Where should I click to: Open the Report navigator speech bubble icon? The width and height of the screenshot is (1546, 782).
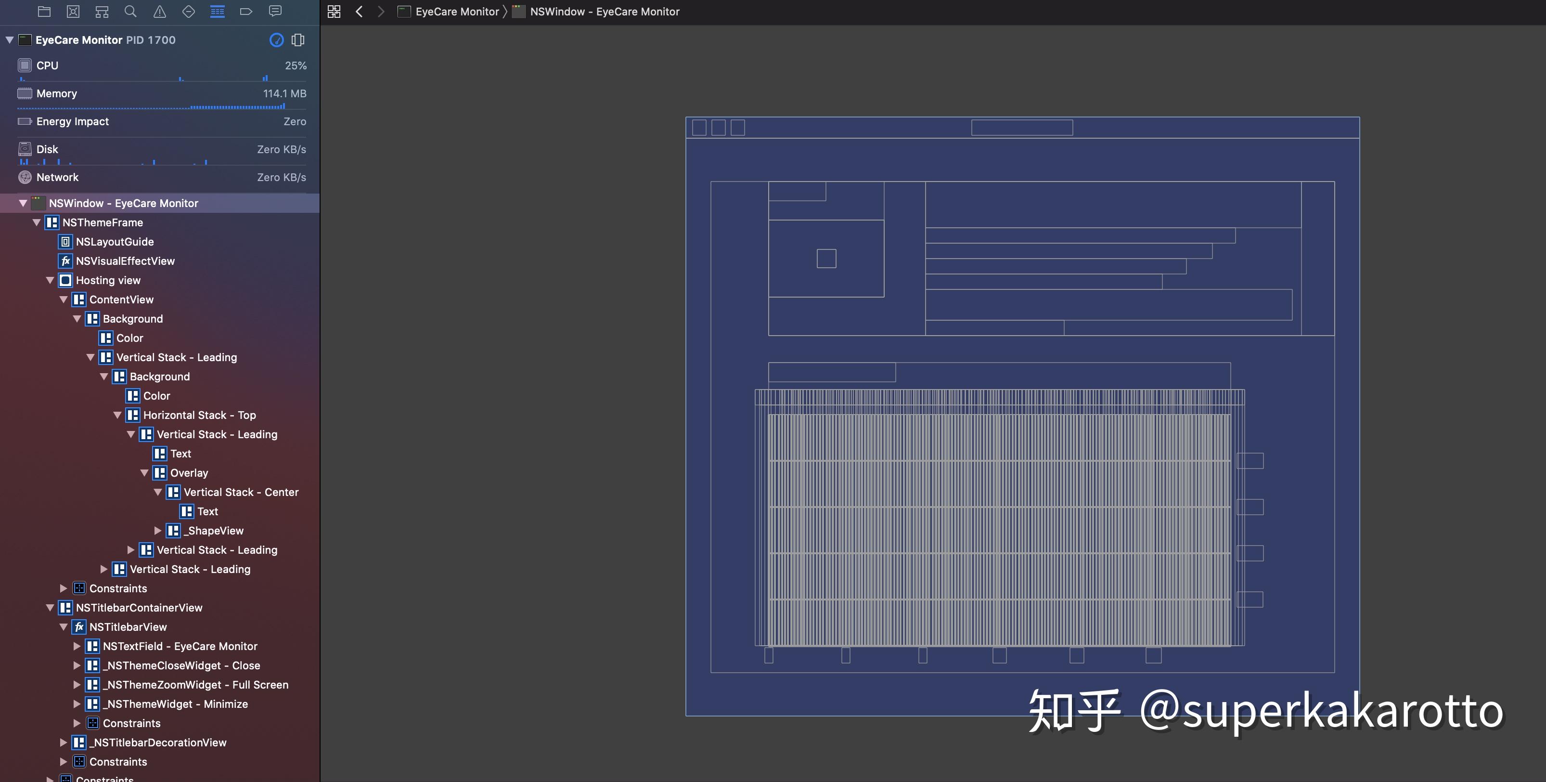pyautogui.click(x=275, y=12)
